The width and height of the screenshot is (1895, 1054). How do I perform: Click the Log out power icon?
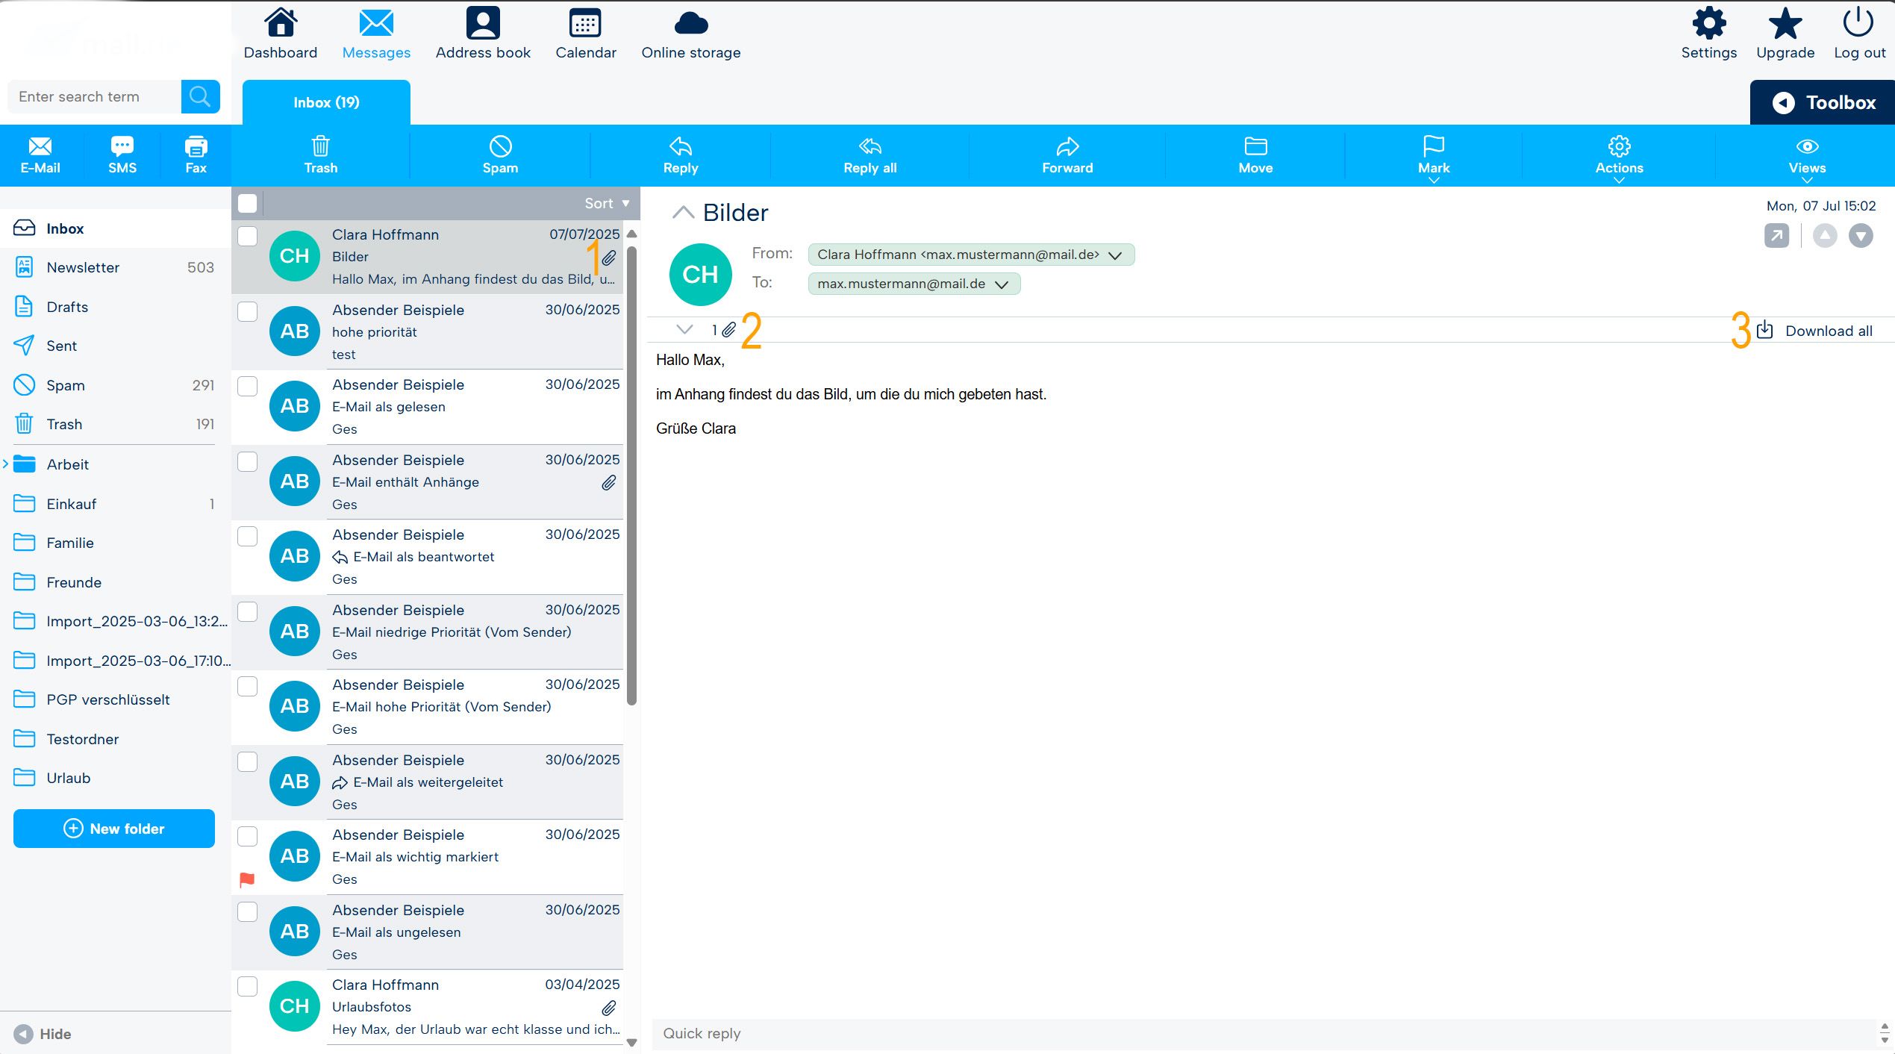1858,23
